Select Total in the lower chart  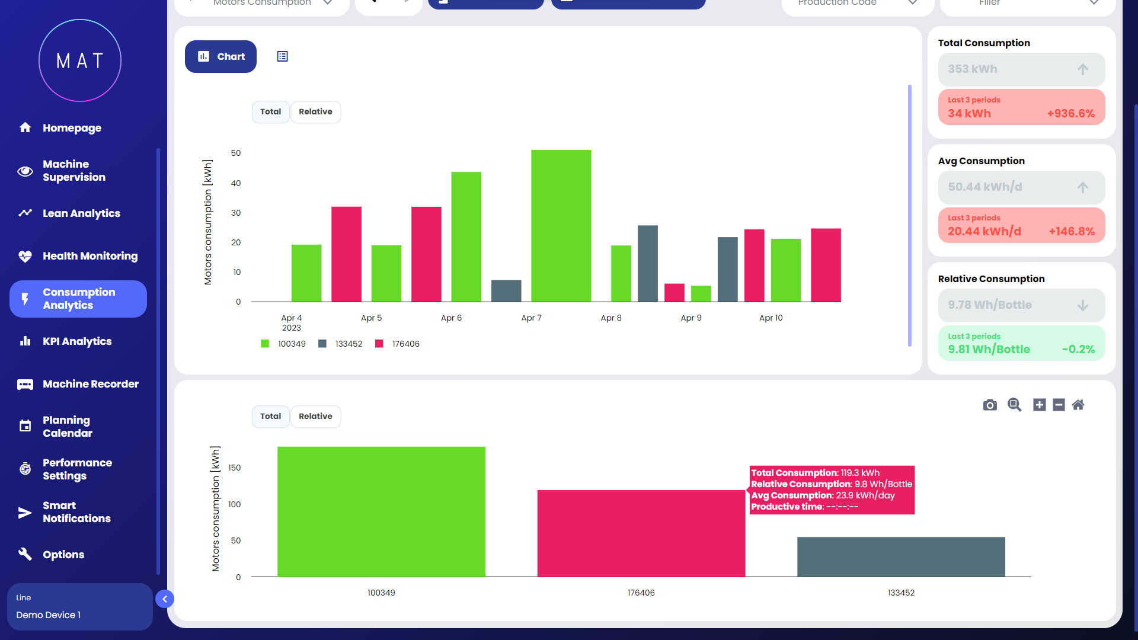[270, 417]
